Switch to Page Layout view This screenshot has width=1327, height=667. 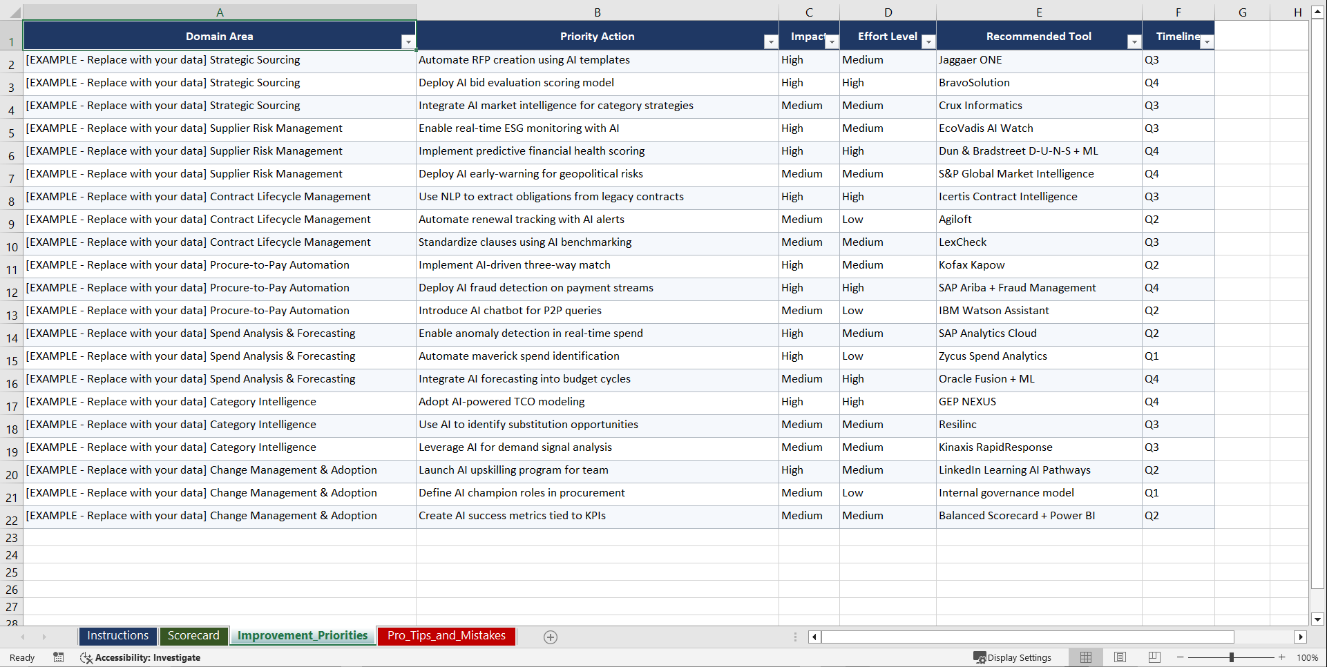click(x=1120, y=657)
